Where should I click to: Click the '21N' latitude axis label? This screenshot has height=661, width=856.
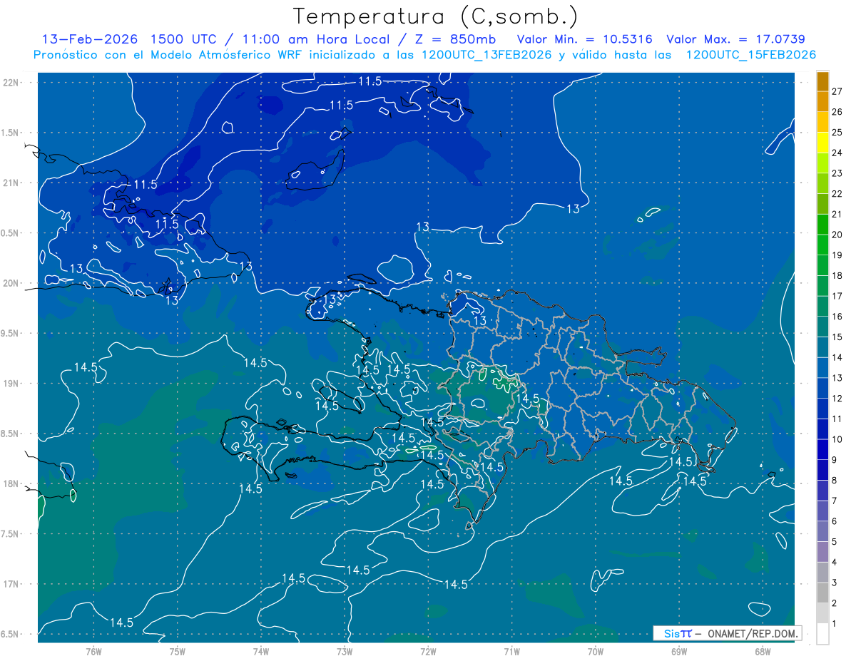pyautogui.click(x=12, y=183)
